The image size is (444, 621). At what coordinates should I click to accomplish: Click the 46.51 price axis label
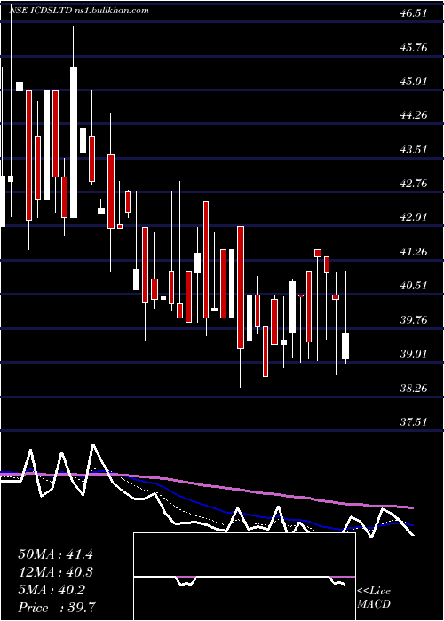414,13
